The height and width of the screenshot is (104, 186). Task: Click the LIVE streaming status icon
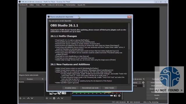click(113, 102)
